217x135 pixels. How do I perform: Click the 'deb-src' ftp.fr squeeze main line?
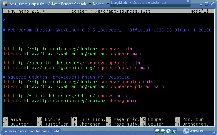pos(73,54)
